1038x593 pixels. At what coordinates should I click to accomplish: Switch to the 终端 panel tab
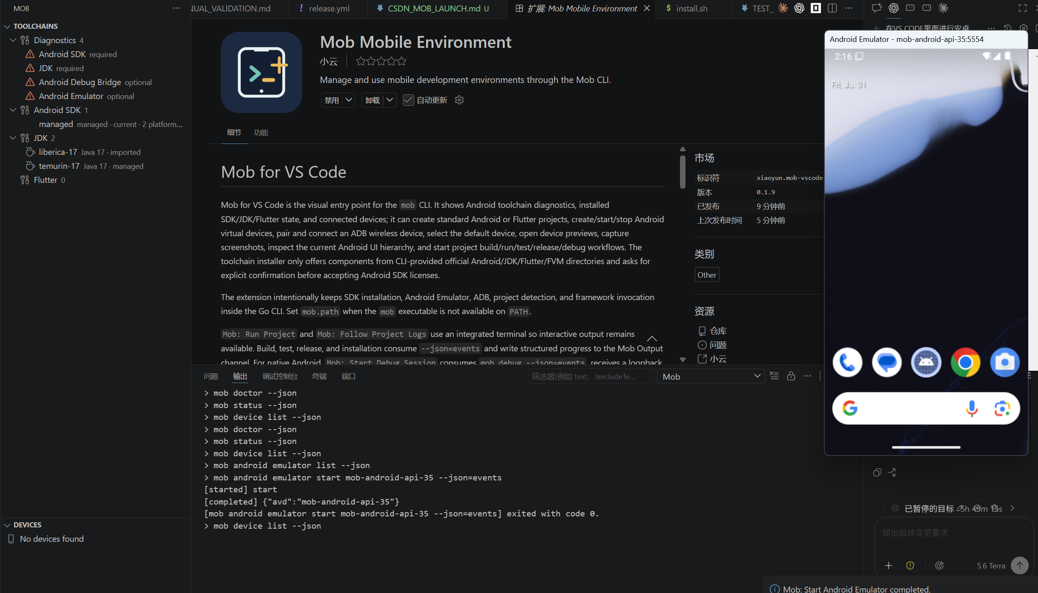(319, 376)
